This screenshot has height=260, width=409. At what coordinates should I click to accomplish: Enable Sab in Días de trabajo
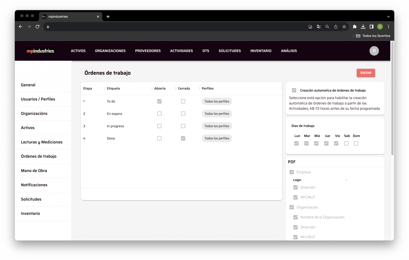(346, 143)
